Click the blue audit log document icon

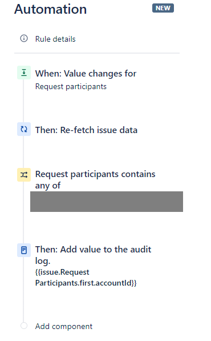click(x=24, y=250)
